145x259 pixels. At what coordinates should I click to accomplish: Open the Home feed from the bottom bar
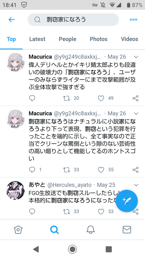[18, 230]
